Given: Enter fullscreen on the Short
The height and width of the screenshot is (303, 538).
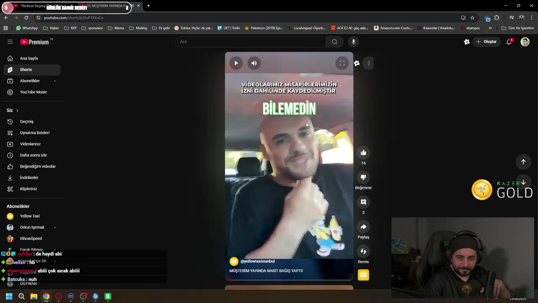Looking at the screenshot, I should pos(342,63).
